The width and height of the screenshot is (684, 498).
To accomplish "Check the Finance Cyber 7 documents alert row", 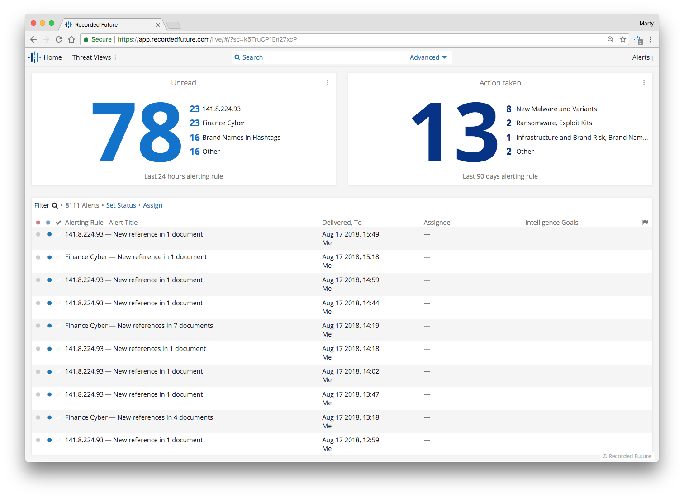I will click(x=58, y=326).
